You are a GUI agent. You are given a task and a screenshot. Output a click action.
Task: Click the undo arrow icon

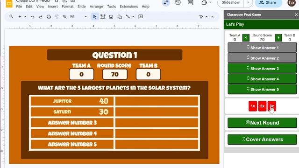33,17
